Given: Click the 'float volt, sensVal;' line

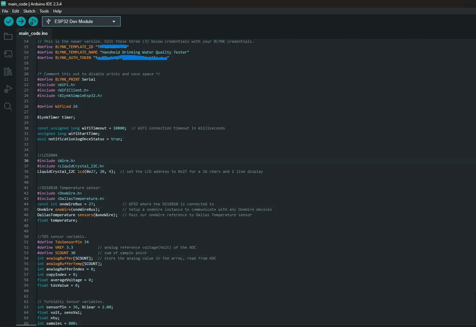Looking at the screenshot, I should pyautogui.click(x=60, y=312).
